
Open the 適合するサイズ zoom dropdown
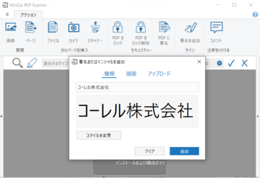coord(55,63)
